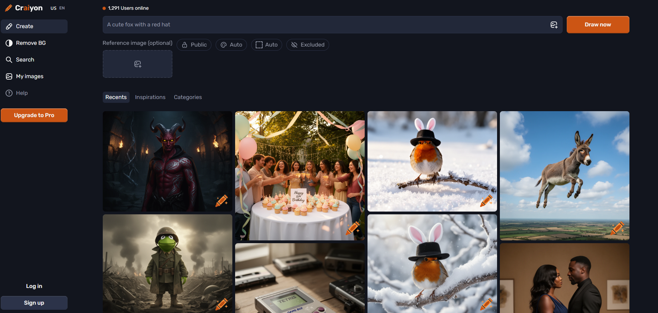Open Remove BG tool in sidebar

[31, 43]
